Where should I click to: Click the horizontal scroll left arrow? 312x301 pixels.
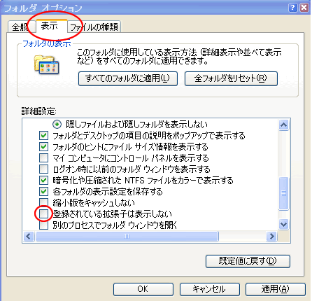tap(29, 237)
